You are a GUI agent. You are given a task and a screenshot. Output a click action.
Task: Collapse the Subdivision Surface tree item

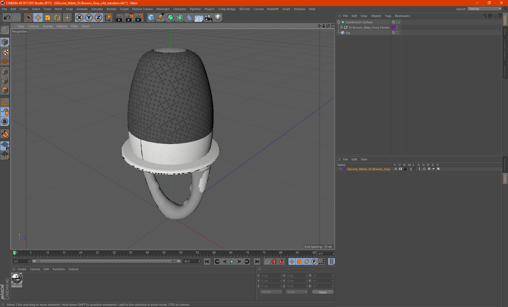pyautogui.click(x=339, y=22)
